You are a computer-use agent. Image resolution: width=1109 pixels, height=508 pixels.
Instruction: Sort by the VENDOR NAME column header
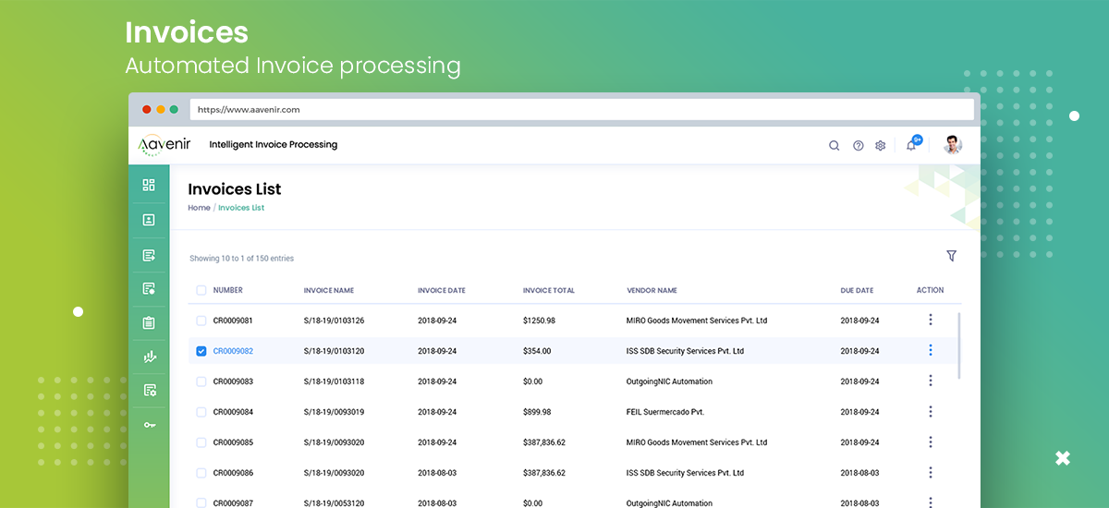point(652,290)
